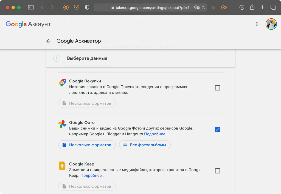This screenshot has width=281, height=194.
Task: Click the back arrow beside Google Архиватор
Action: [49, 41]
